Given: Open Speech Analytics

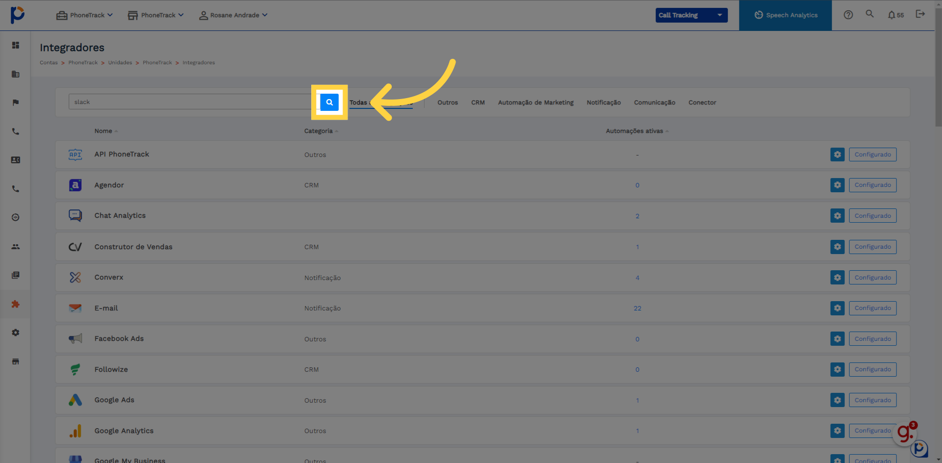Looking at the screenshot, I should click(785, 15).
